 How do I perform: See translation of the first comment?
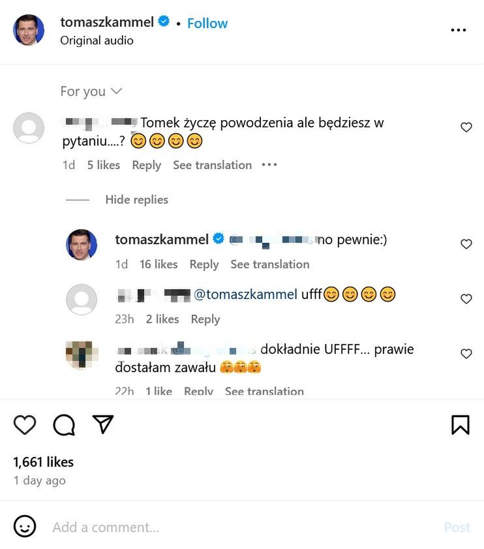(x=212, y=165)
